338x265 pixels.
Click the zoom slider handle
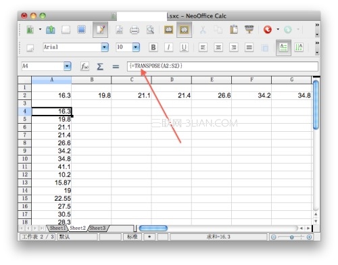(292, 237)
